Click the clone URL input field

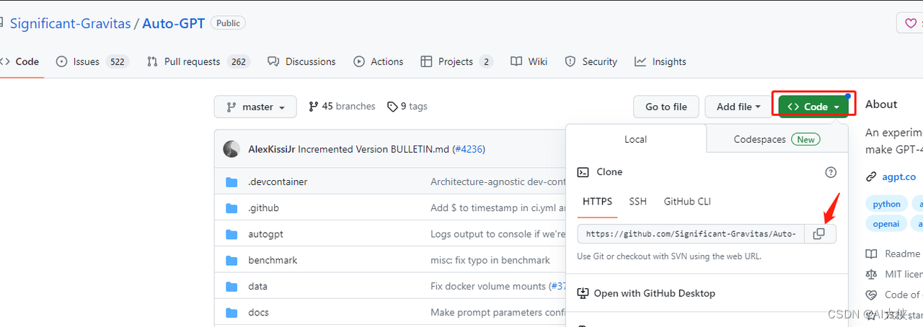click(691, 233)
